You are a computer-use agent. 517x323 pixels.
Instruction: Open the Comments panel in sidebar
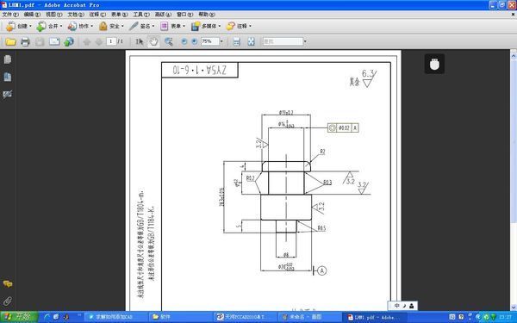7,283
